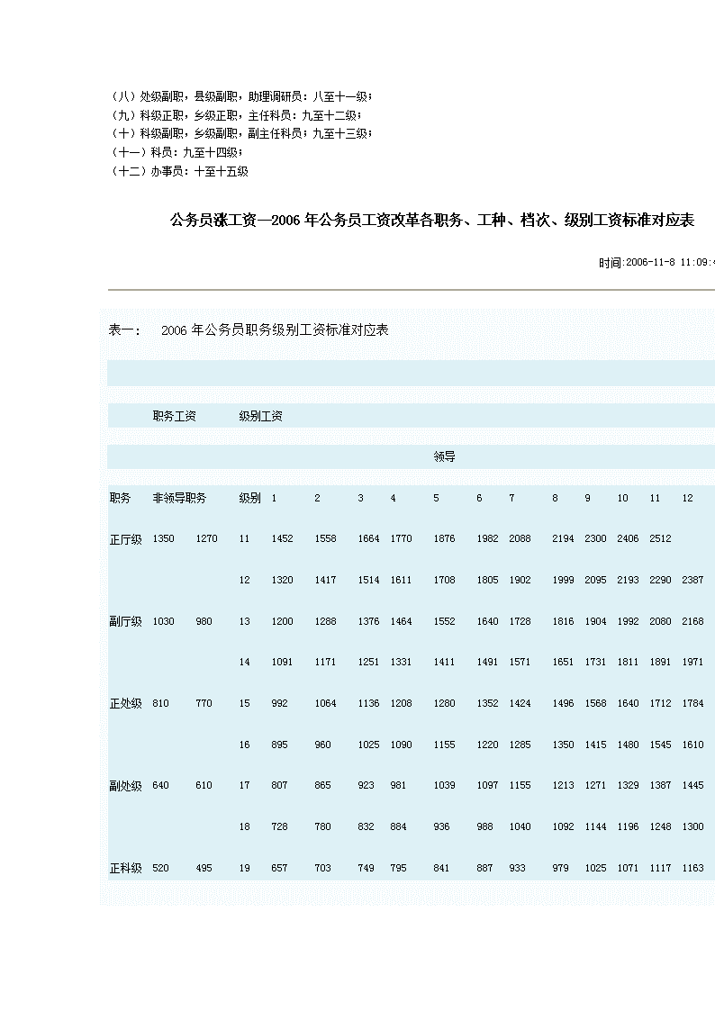Click the cell showing 1208

pyautogui.click(x=401, y=703)
